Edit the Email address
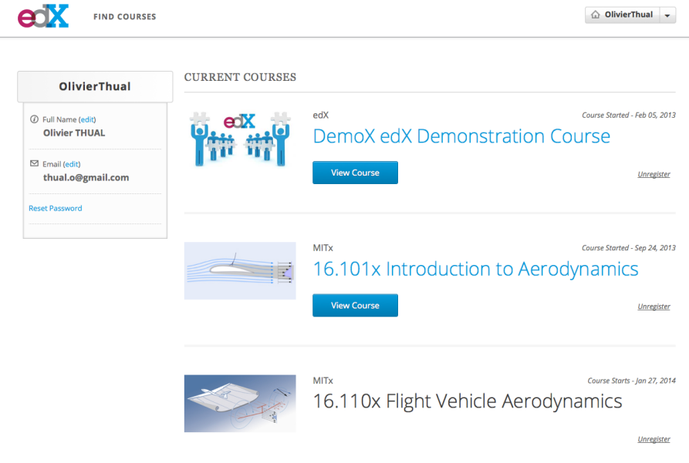Screen dimensions: 689x463 pyautogui.click(x=72, y=164)
